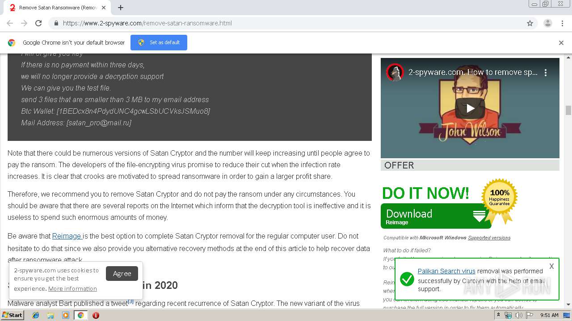Show hidden system tray icons
The height and width of the screenshot is (321, 572).
498,315
